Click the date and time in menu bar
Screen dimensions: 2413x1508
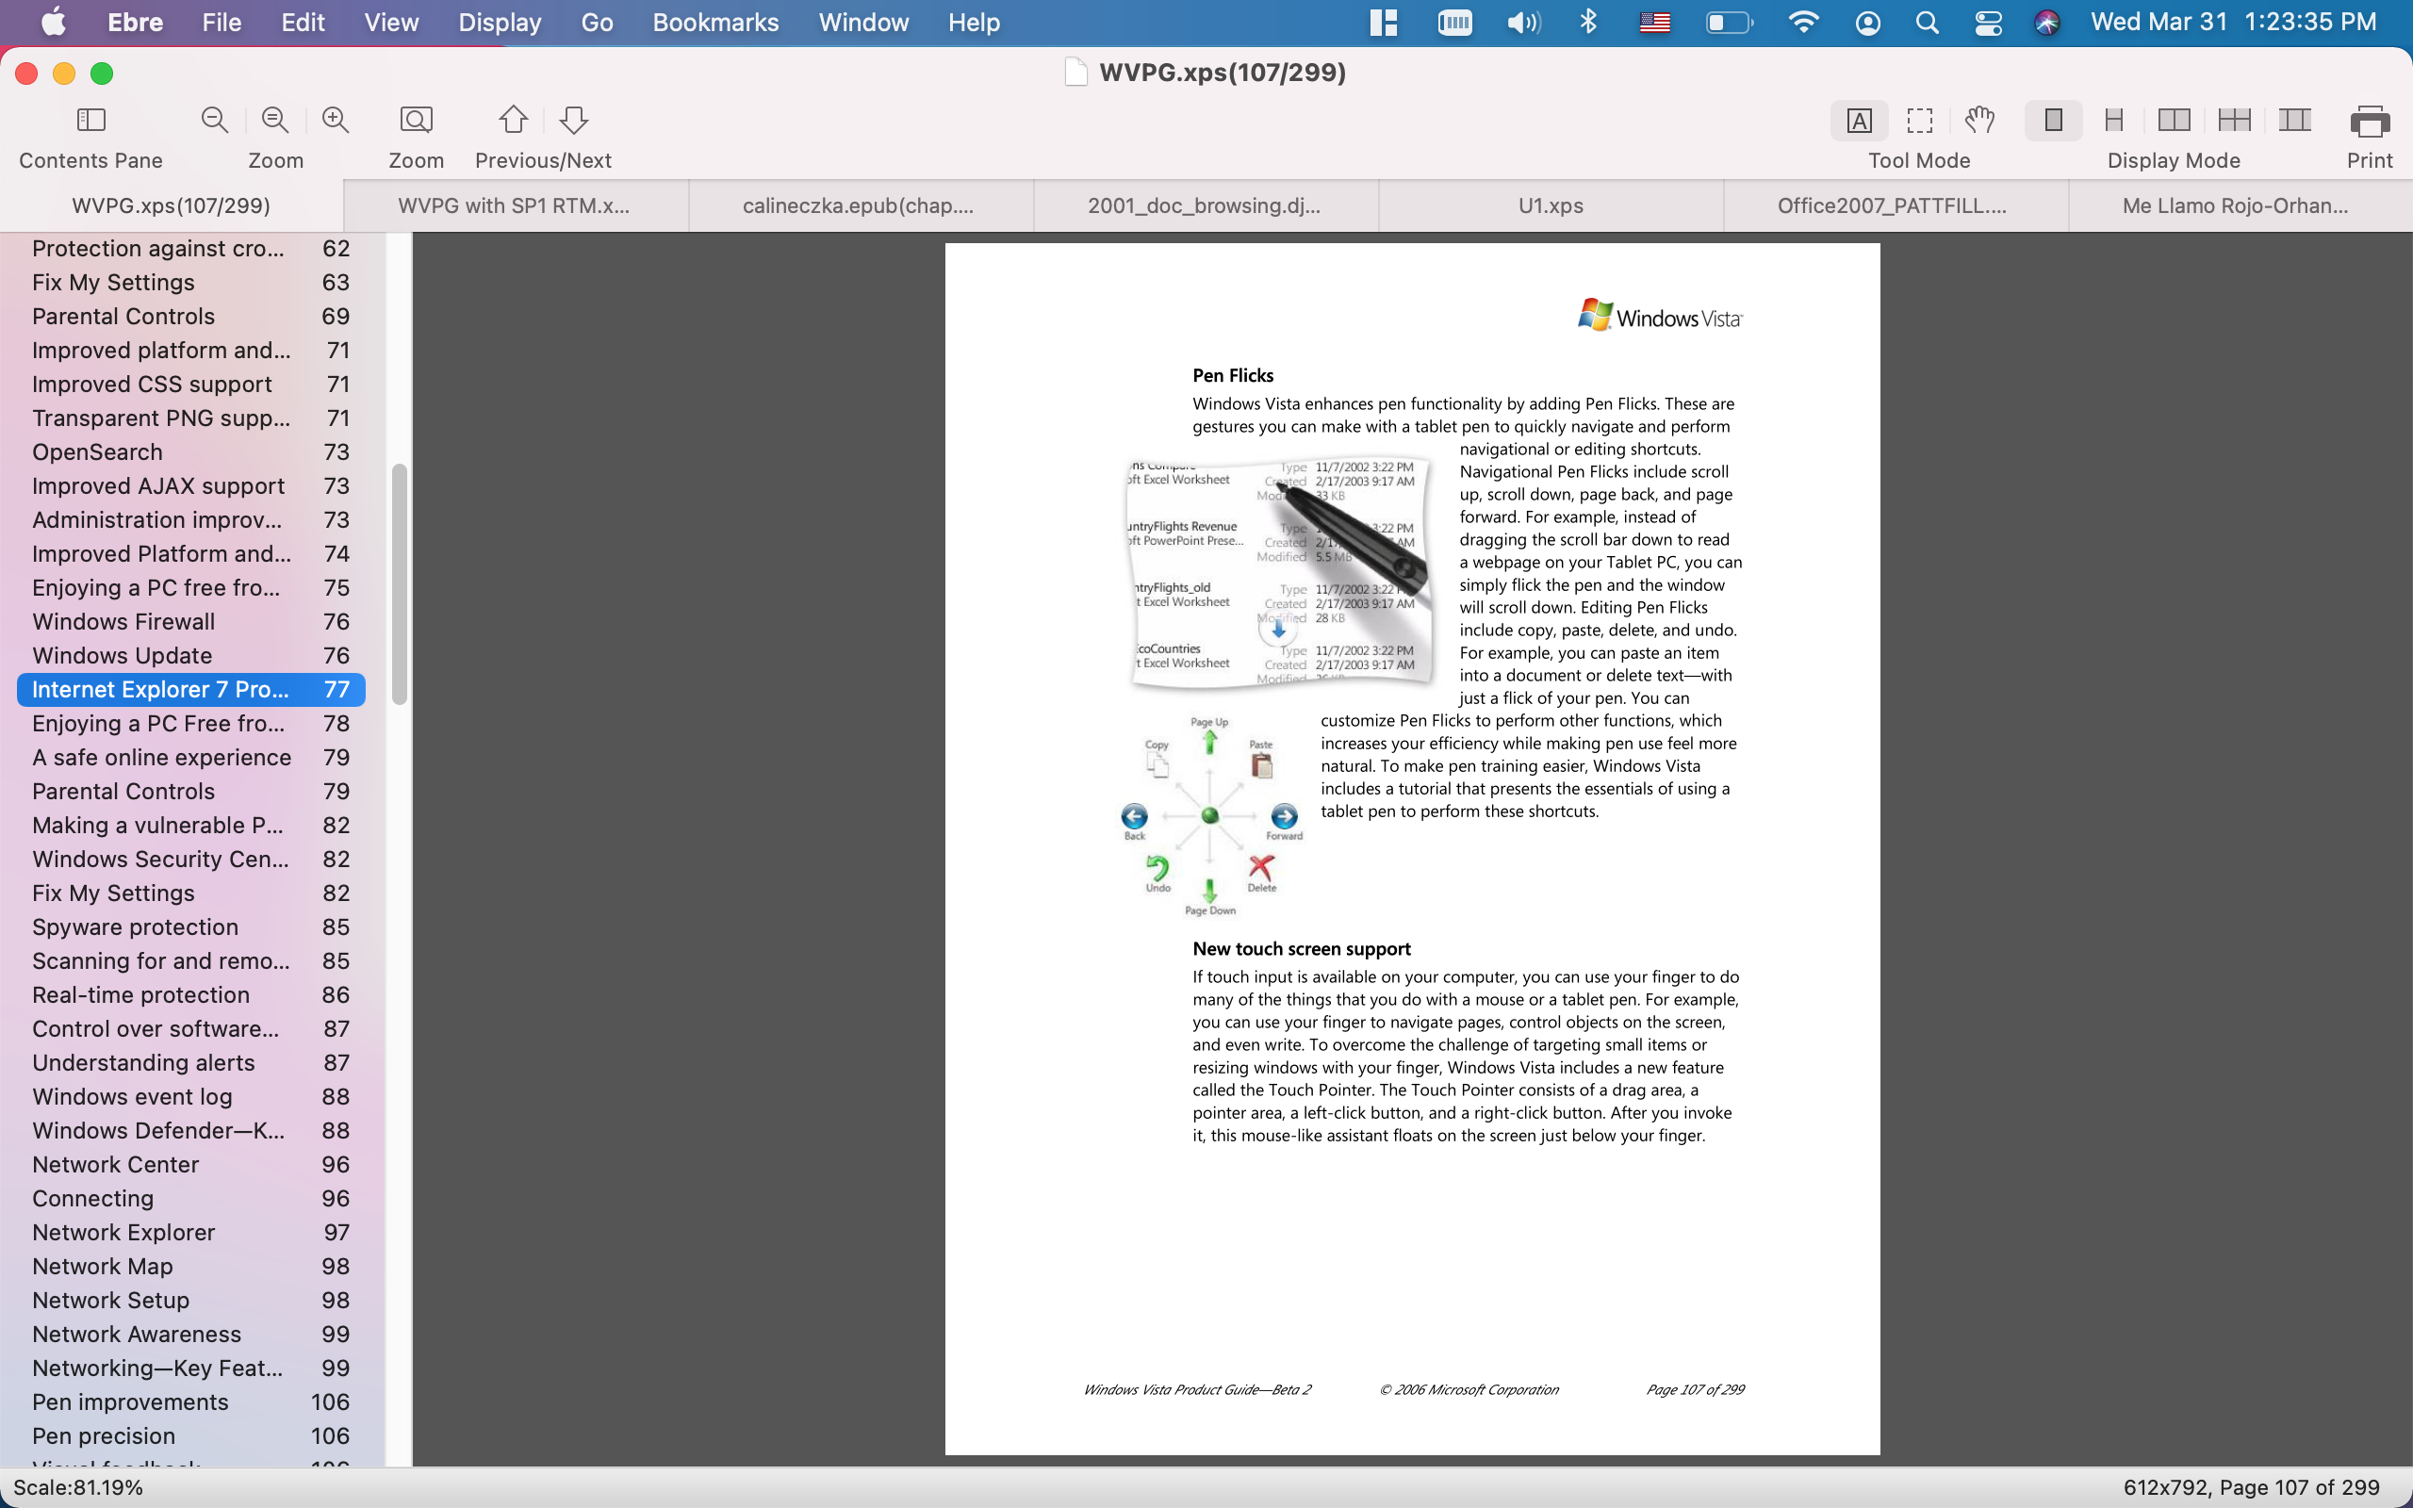click(2234, 22)
